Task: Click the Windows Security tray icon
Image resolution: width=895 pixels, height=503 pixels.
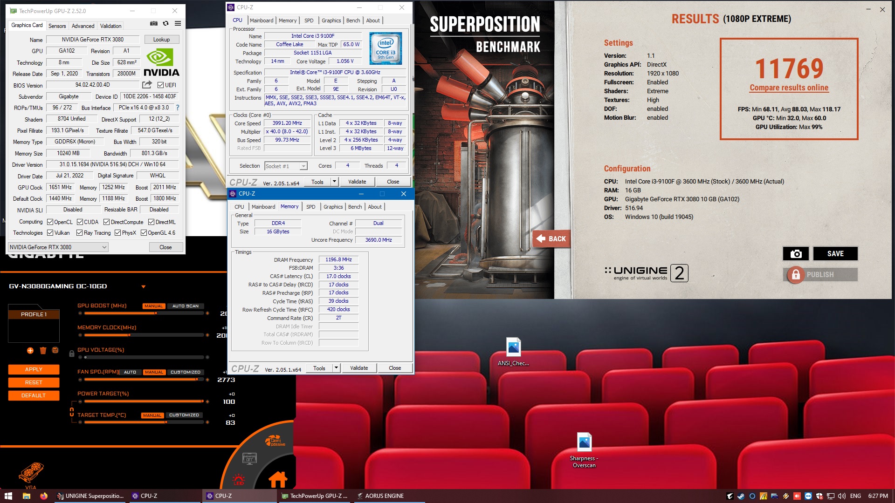Action: (x=819, y=496)
